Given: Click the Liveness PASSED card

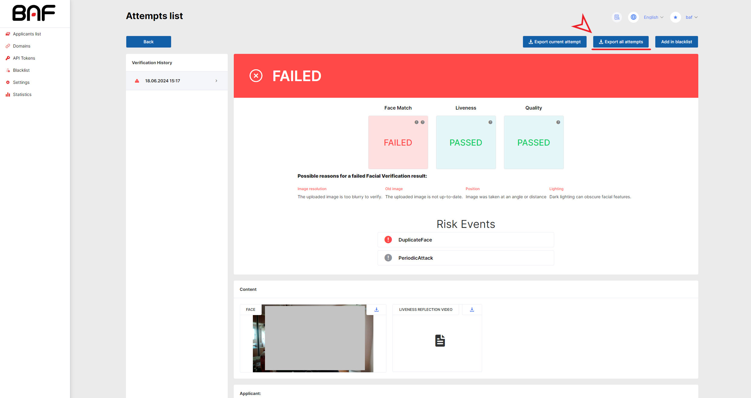Looking at the screenshot, I should (466, 142).
